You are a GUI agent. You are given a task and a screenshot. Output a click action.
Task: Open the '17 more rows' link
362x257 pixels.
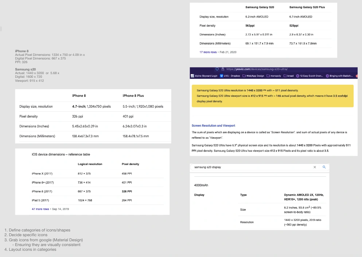208,52
